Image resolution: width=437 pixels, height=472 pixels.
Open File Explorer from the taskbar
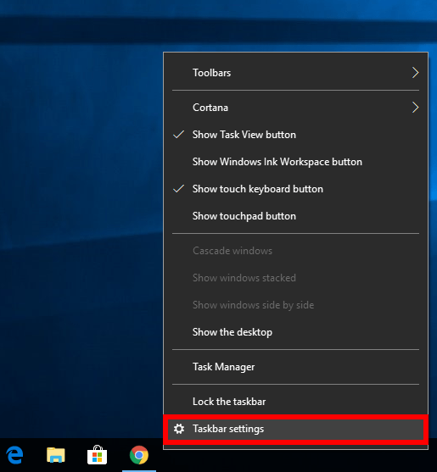pos(56,455)
